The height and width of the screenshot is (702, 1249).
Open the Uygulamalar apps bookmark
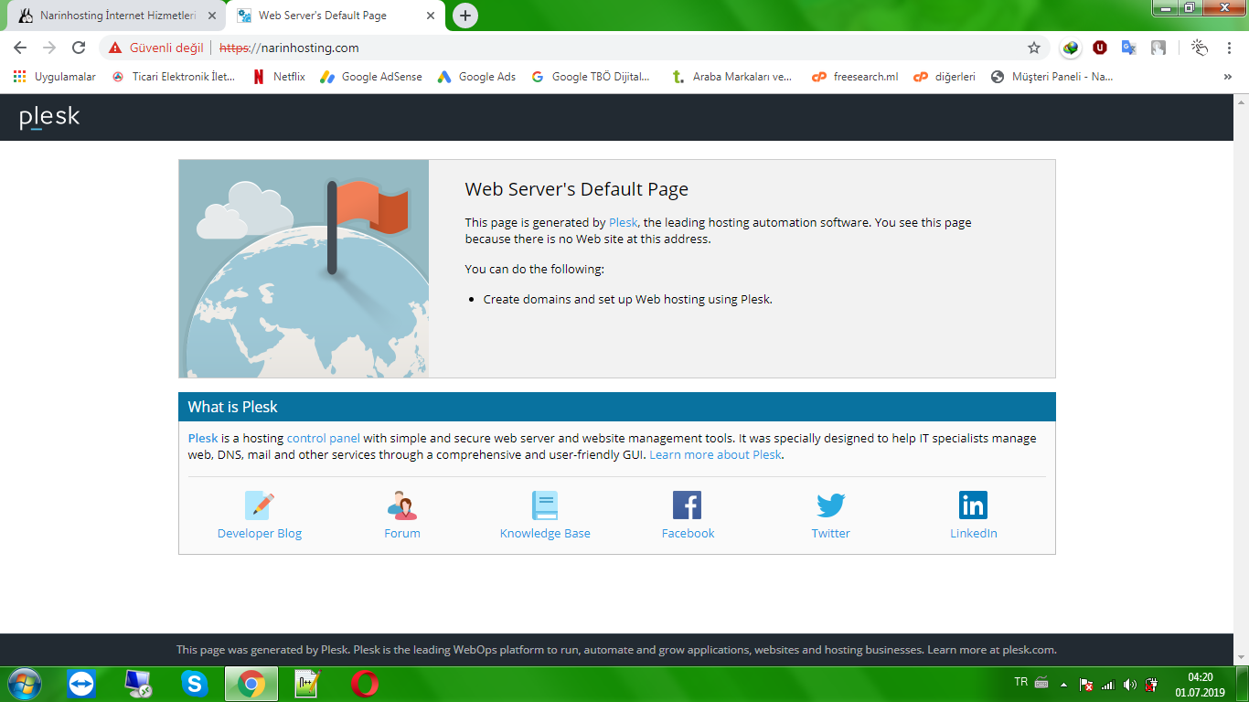[55, 77]
